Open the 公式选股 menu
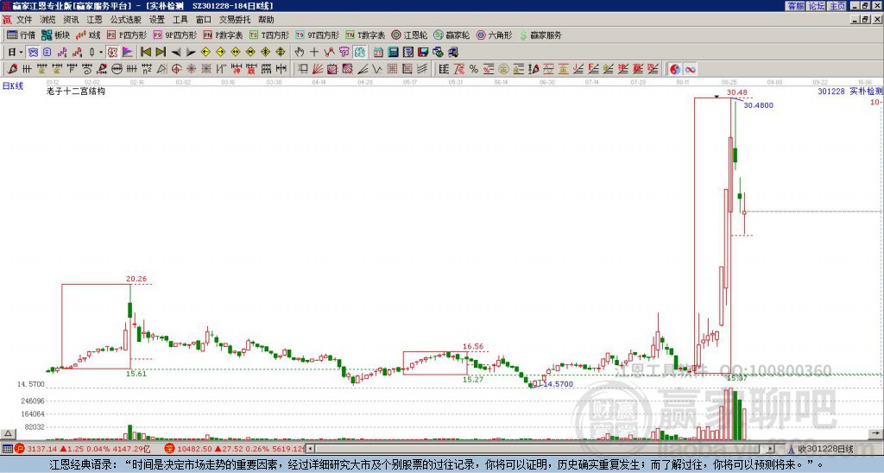884x473 pixels. click(124, 19)
